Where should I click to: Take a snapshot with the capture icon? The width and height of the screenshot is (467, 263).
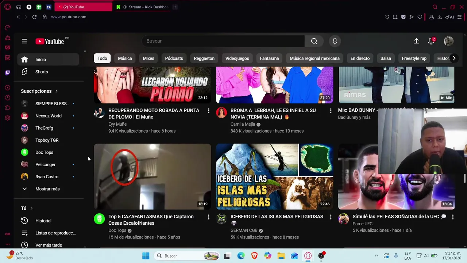coord(395,17)
